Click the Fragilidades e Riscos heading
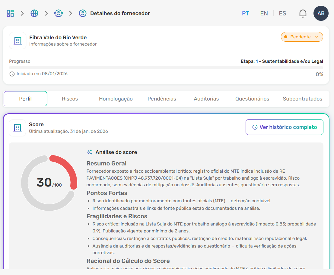 tap(117, 216)
